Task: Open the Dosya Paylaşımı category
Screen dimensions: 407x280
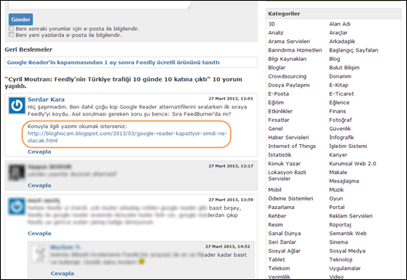Action: coord(289,85)
